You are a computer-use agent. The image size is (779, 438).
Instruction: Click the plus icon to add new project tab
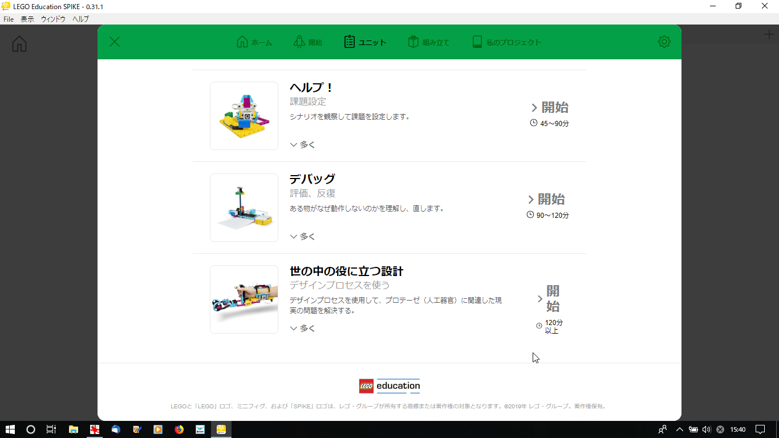[x=769, y=34]
